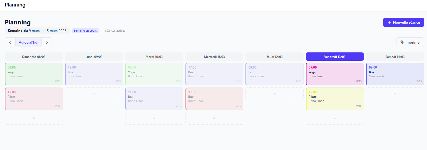Viewport: 427px width, 150px height.
Task: Open the Friday 07:00 Yoga session
Action: click(x=335, y=74)
